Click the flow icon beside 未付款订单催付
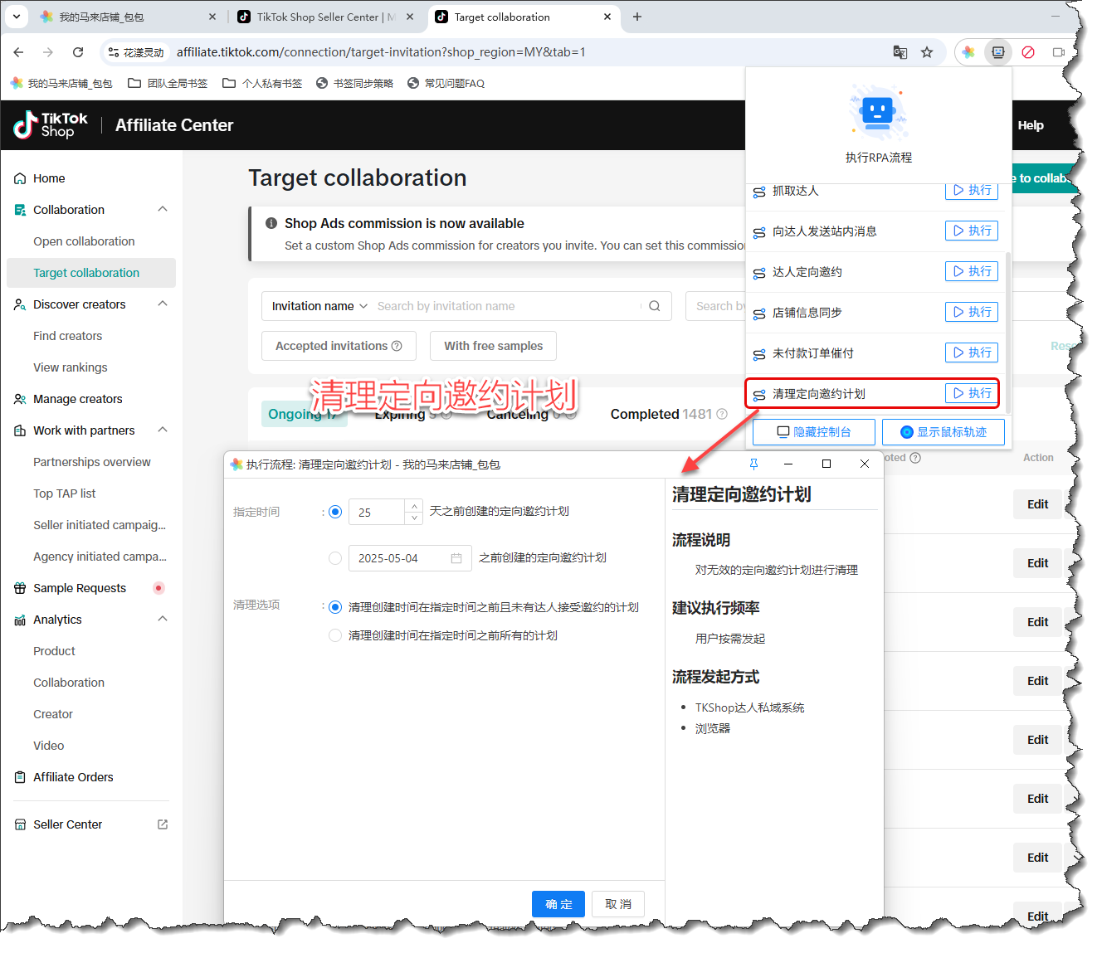 click(759, 354)
